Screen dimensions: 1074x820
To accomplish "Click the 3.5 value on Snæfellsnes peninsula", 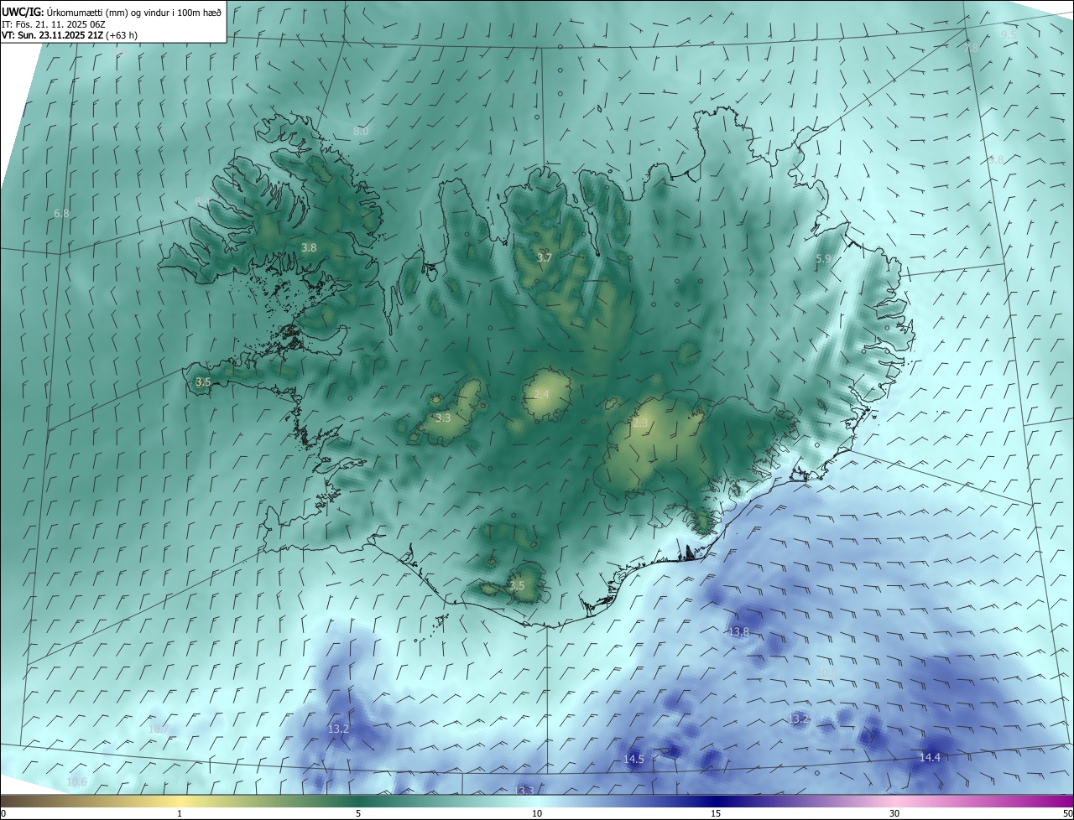I will tap(203, 381).
